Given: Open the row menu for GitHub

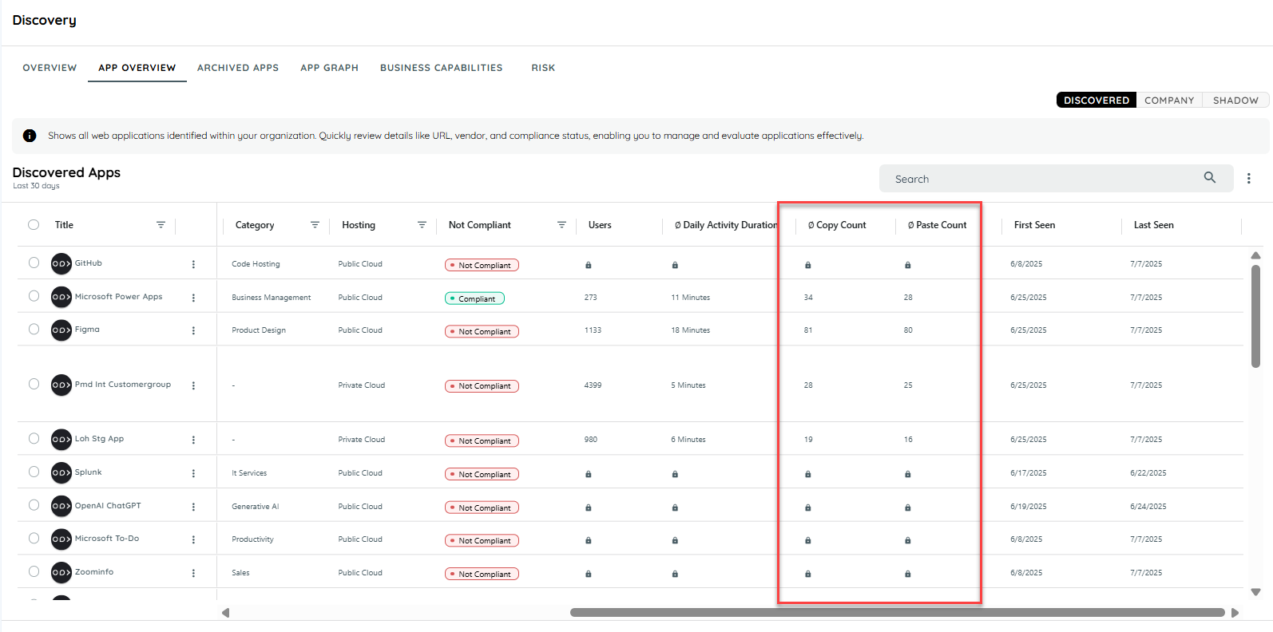Looking at the screenshot, I should [193, 264].
